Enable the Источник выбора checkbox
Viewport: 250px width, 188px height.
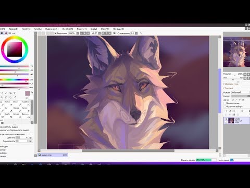tap(224, 106)
